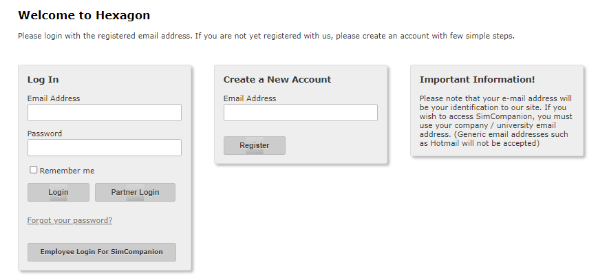Click the Log In panel heading
The image size is (598, 276).
click(x=43, y=80)
